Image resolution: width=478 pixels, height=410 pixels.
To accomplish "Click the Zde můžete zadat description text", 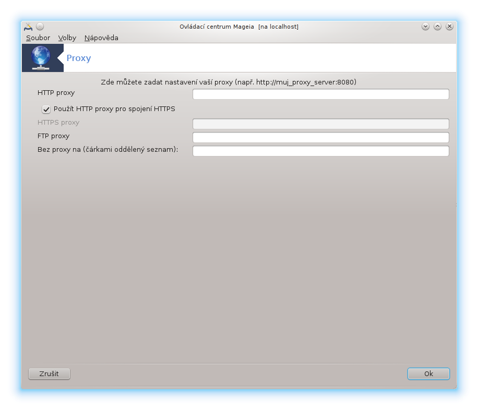I will coord(229,82).
